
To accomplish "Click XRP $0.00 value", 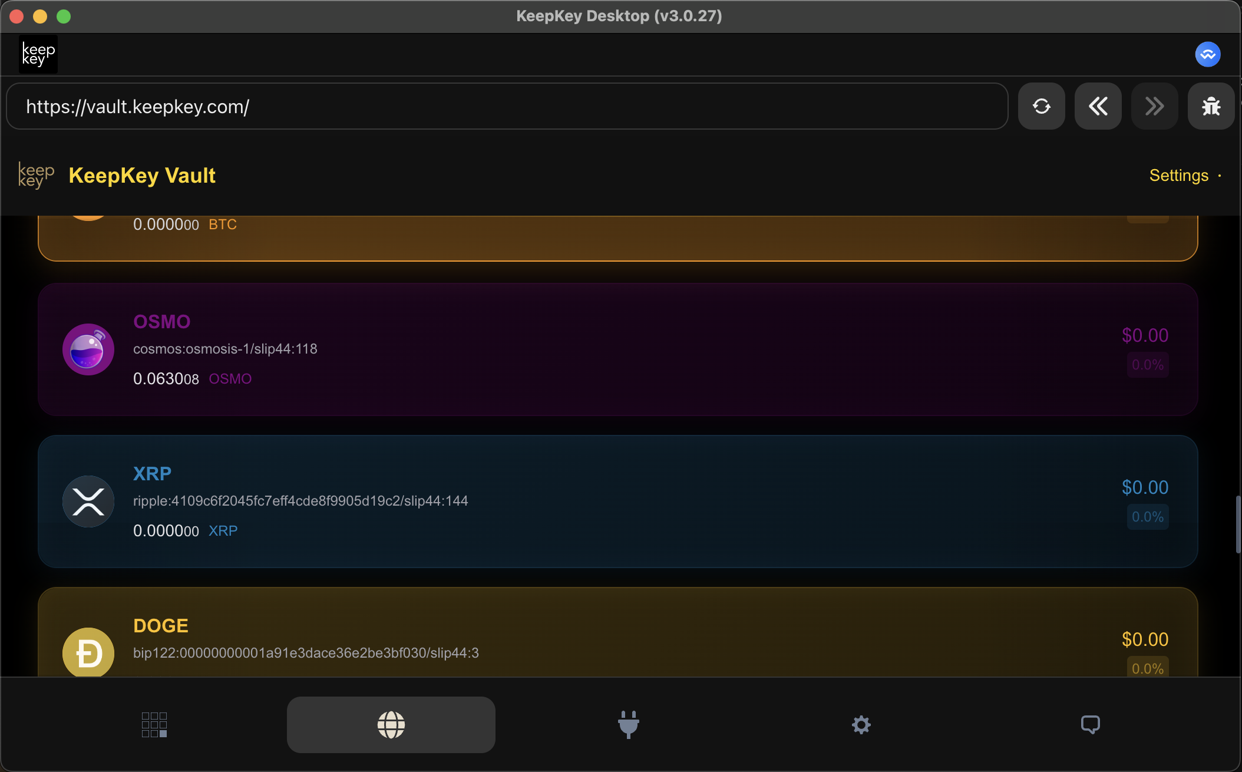I will click(x=1145, y=487).
